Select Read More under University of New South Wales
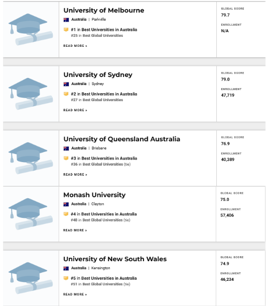Image resolution: width=266 pixels, height=306 pixels. (x=75, y=294)
